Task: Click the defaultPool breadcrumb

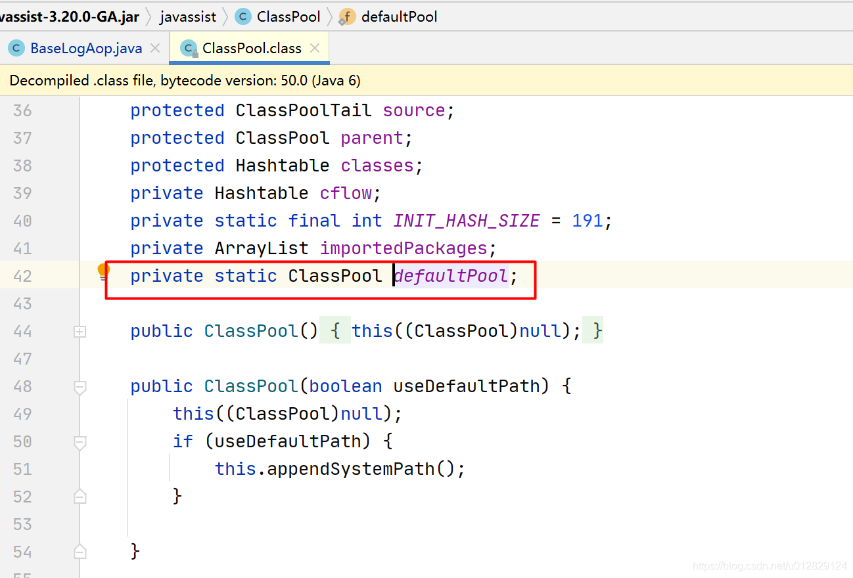Action: point(399,16)
